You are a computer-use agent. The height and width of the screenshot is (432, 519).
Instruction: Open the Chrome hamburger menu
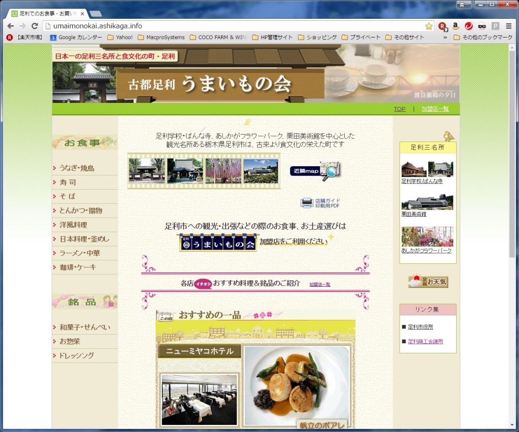[x=508, y=26]
